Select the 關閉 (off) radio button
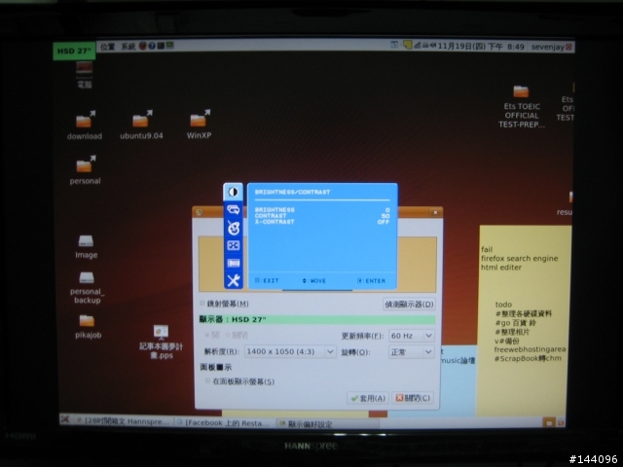Screen dimensions: 623x467 228,335
